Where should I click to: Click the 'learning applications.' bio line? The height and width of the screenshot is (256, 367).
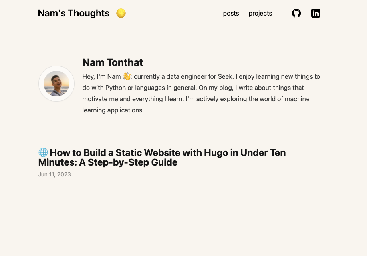pos(113,110)
